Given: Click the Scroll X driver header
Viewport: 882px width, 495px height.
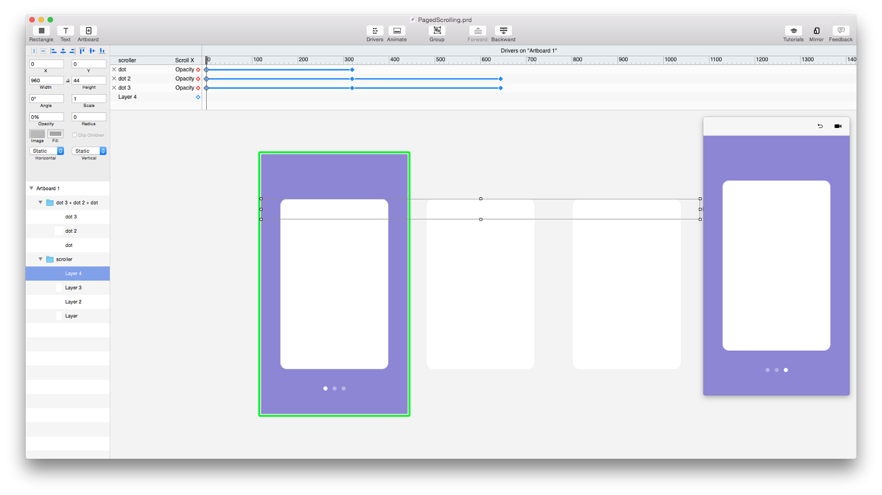Looking at the screenshot, I should (x=185, y=60).
